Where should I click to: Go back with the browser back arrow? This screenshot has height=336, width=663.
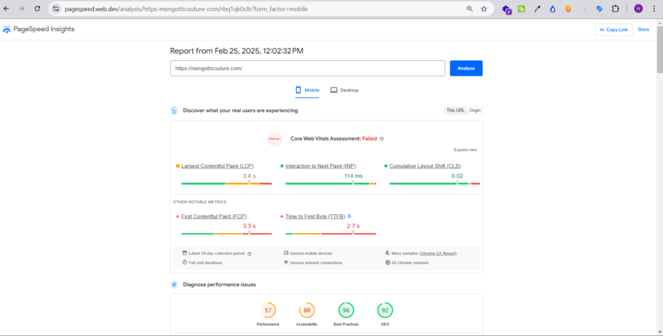(6, 8)
